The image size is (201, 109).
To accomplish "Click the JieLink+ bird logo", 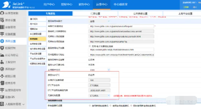I will tap(6, 5).
